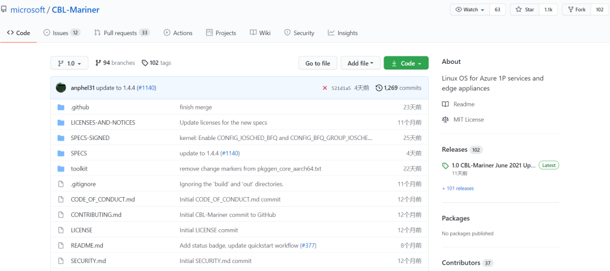Viewport: 610px width, 271px height.
Task: Fork the repository
Action: (576, 10)
